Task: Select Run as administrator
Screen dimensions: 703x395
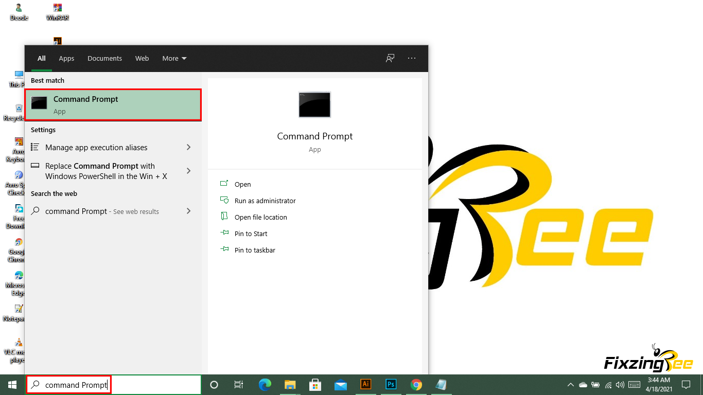Action: click(x=265, y=201)
